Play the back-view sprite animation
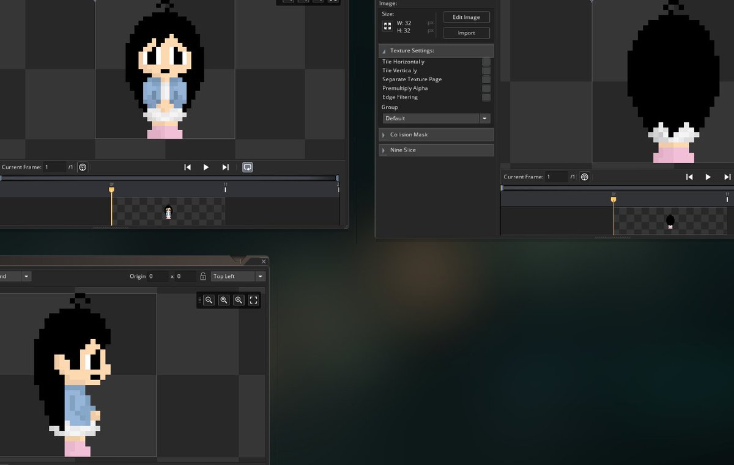This screenshot has width=734, height=465. pyautogui.click(x=708, y=177)
